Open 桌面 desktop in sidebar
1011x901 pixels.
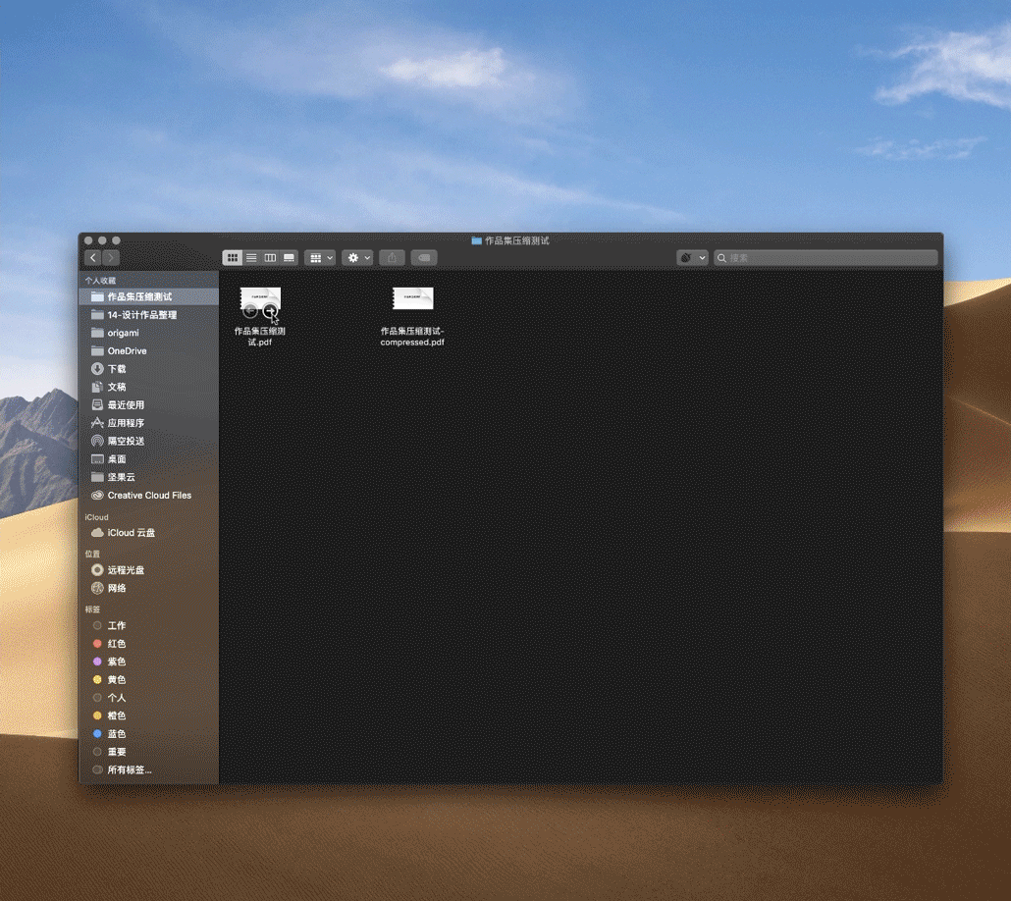pyautogui.click(x=149, y=459)
